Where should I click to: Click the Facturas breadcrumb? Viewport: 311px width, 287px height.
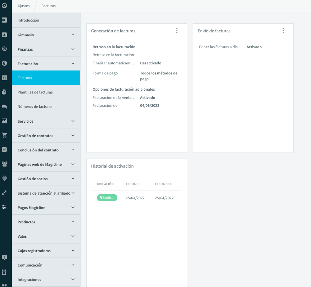click(48, 6)
